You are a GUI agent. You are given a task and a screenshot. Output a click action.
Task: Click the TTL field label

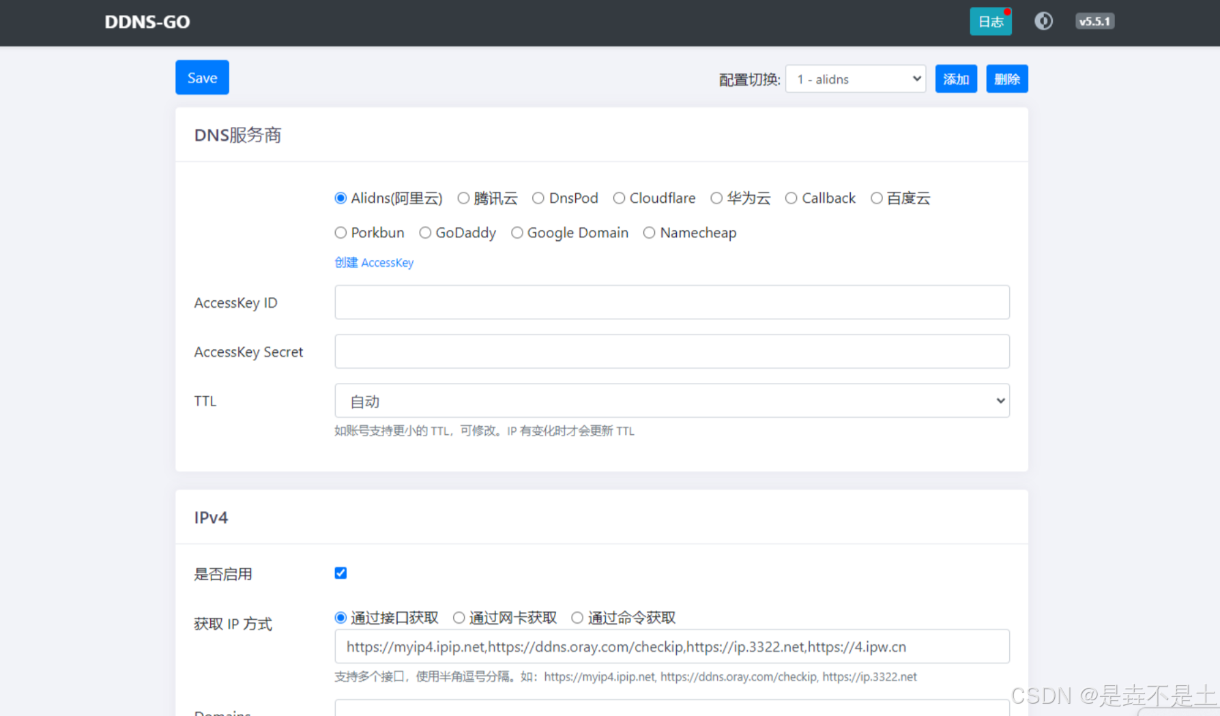coord(205,401)
